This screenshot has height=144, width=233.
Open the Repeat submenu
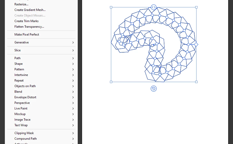coord(41,81)
